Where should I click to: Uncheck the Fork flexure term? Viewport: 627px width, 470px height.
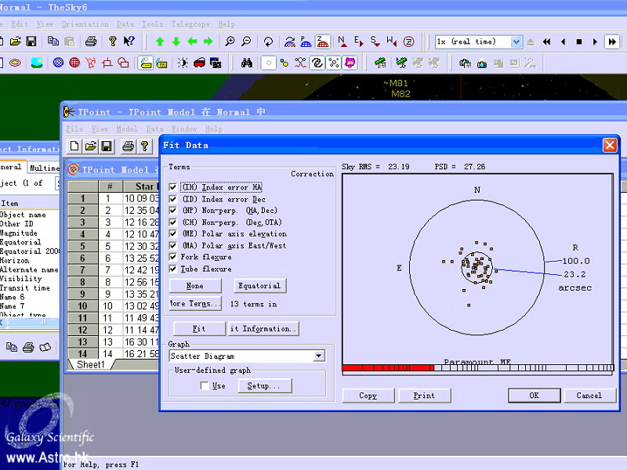pyautogui.click(x=173, y=257)
